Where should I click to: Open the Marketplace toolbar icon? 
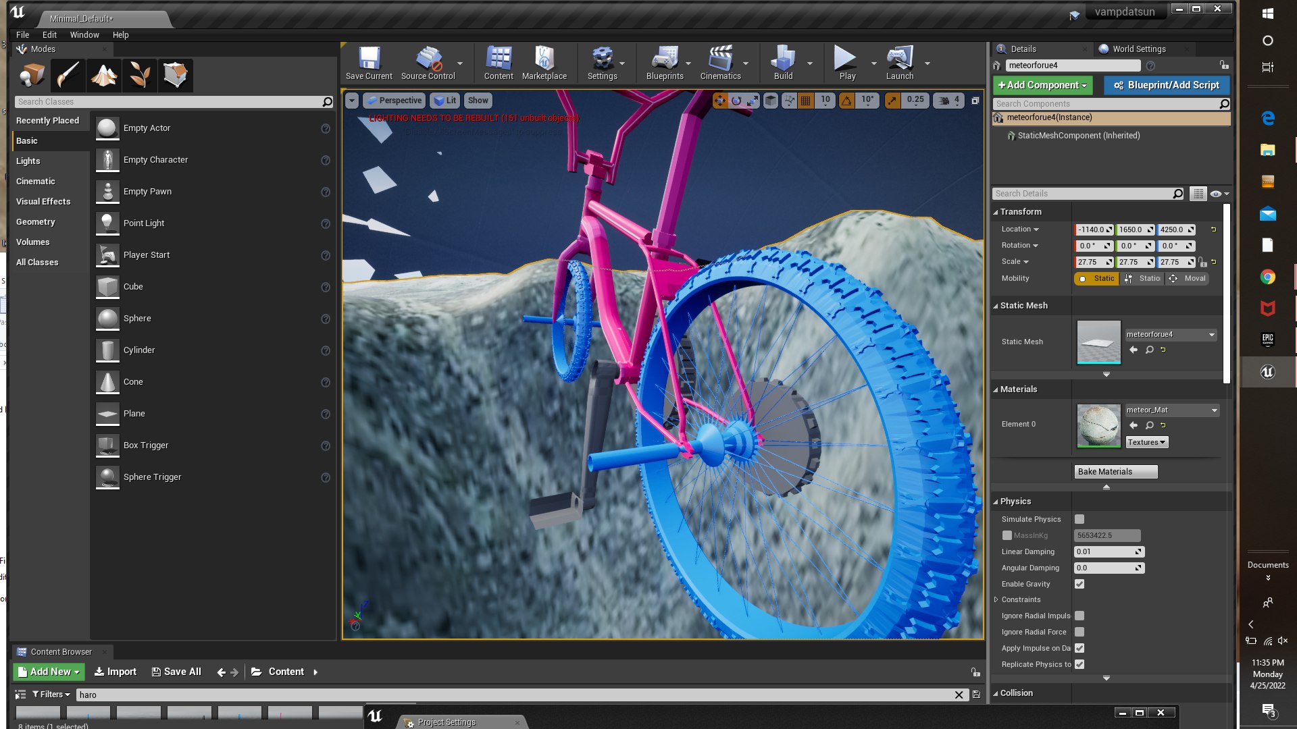point(544,63)
